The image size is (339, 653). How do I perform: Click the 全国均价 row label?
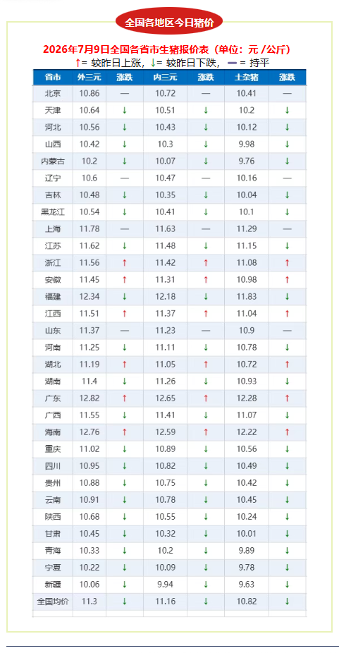point(53,602)
